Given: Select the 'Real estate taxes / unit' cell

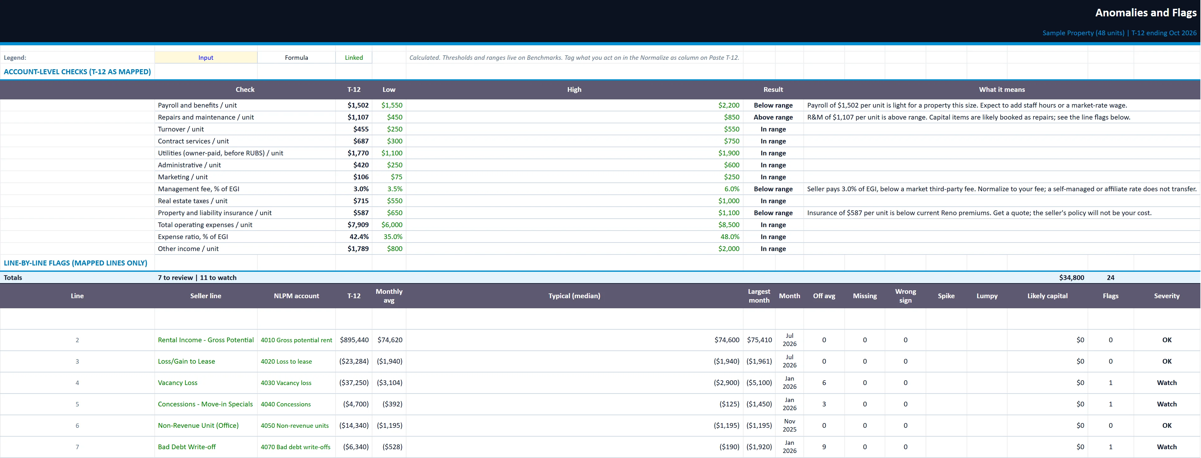Looking at the screenshot, I should click(x=245, y=201).
